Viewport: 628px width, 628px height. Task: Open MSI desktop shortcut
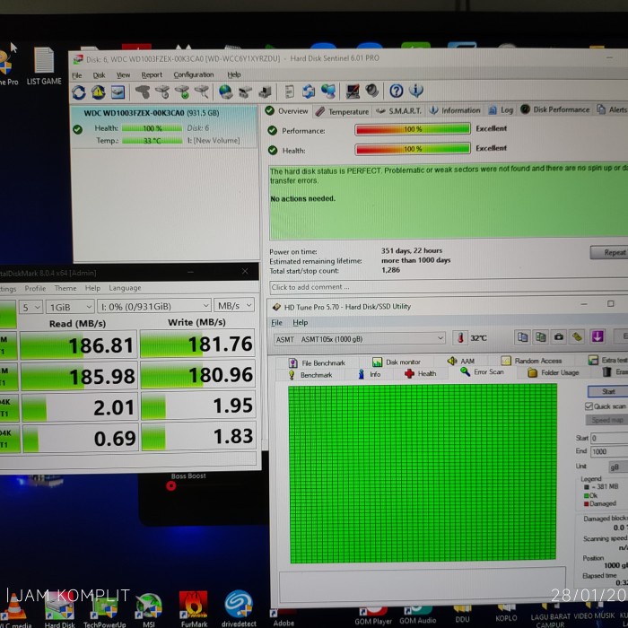point(149,610)
